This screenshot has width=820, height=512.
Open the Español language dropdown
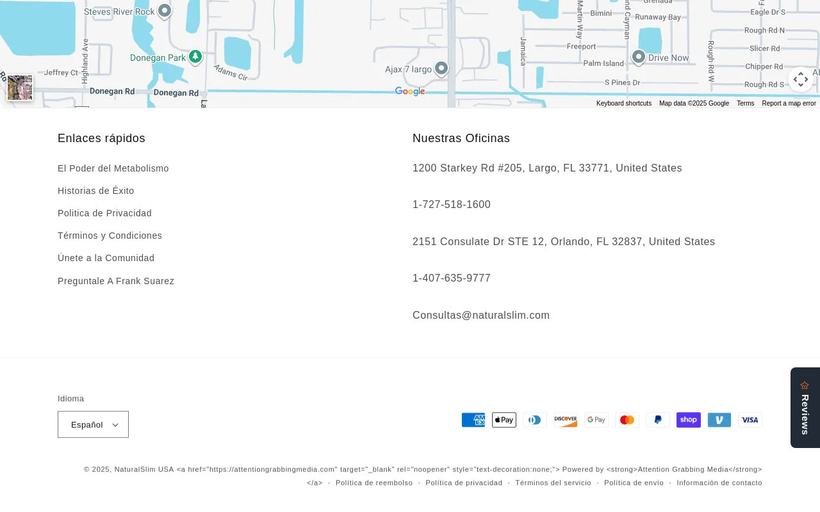[93, 424]
